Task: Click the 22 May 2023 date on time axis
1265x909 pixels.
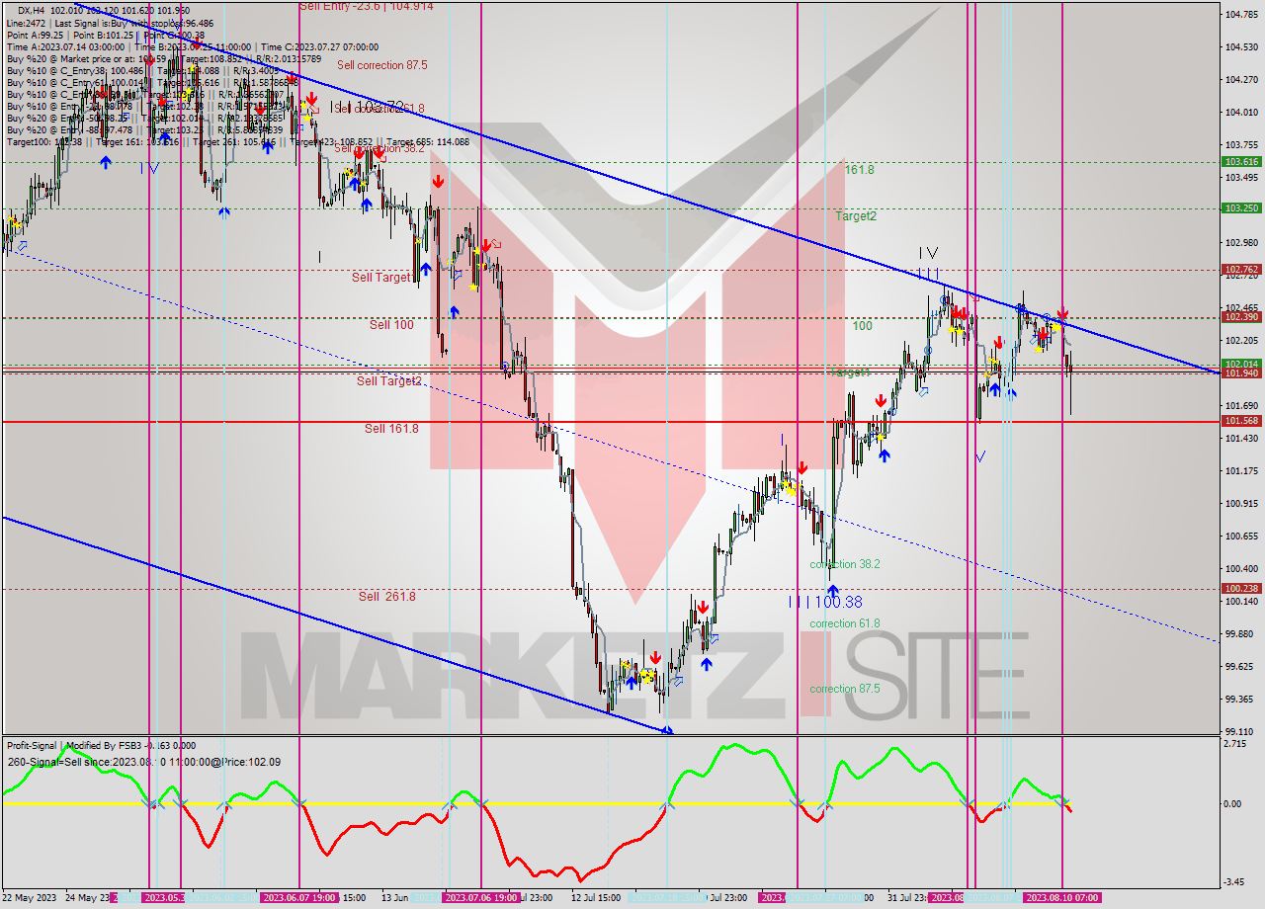Action: [30, 897]
